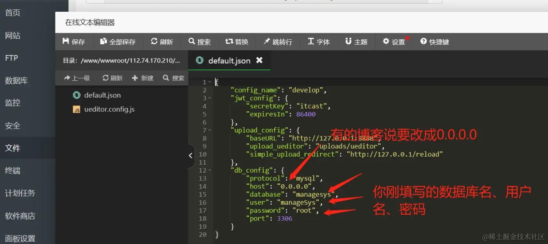Fold jwt_config block at line 3
The width and height of the screenshot is (548, 244).
pos(210,98)
